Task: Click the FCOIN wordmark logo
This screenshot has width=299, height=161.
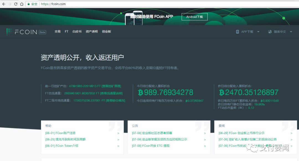Action: tap(26, 32)
